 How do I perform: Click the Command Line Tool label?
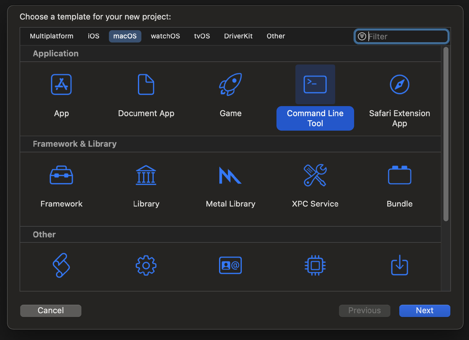(x=315, y=118)
